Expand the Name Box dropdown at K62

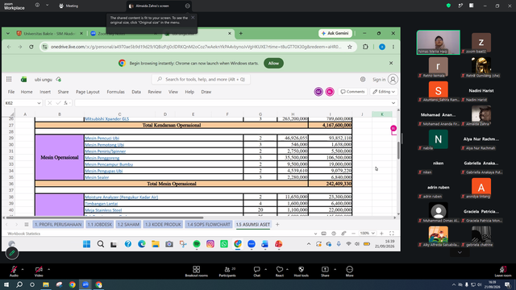(x=39, y=103)
